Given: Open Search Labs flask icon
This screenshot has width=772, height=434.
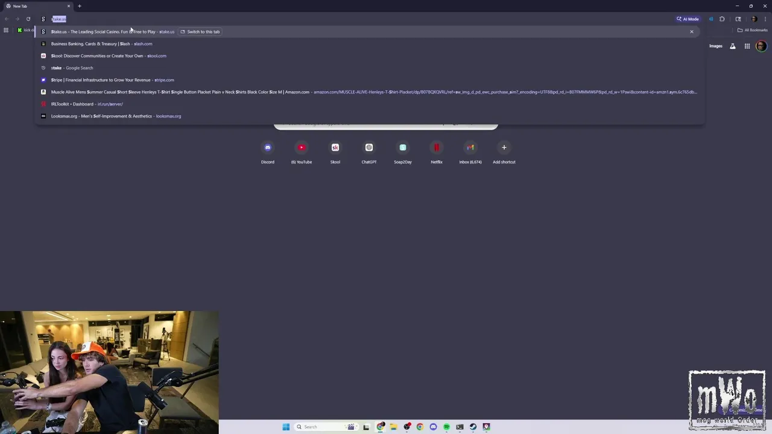Looking at the screenshot, I should pos(733,46).
